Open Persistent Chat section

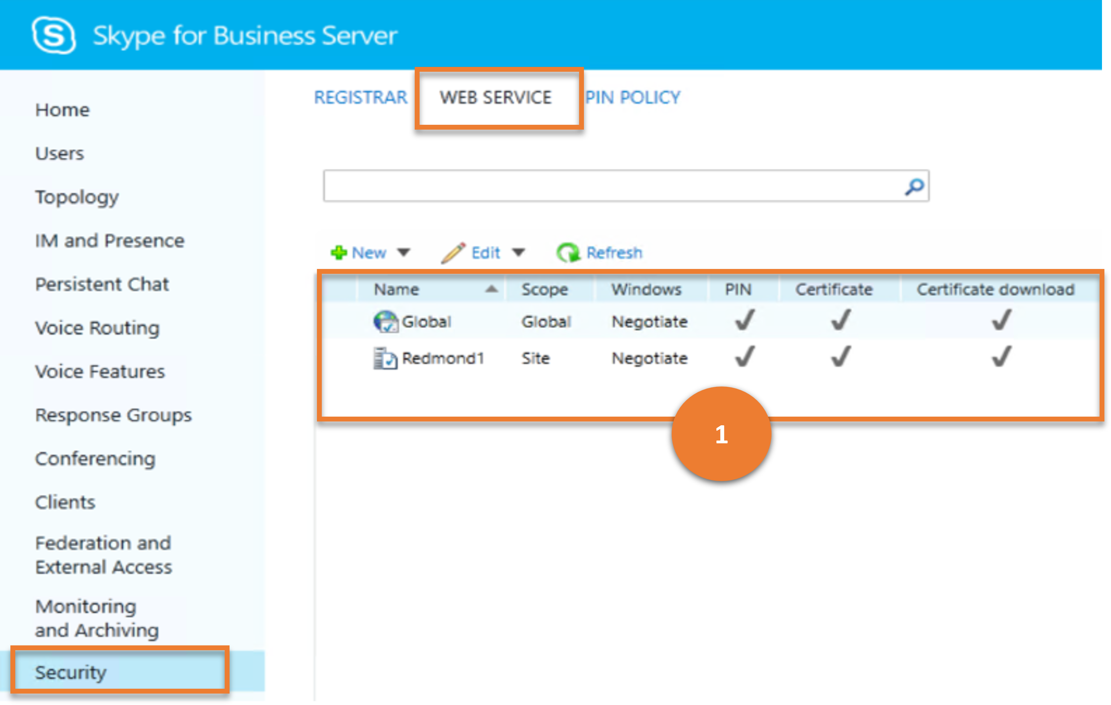102,285
